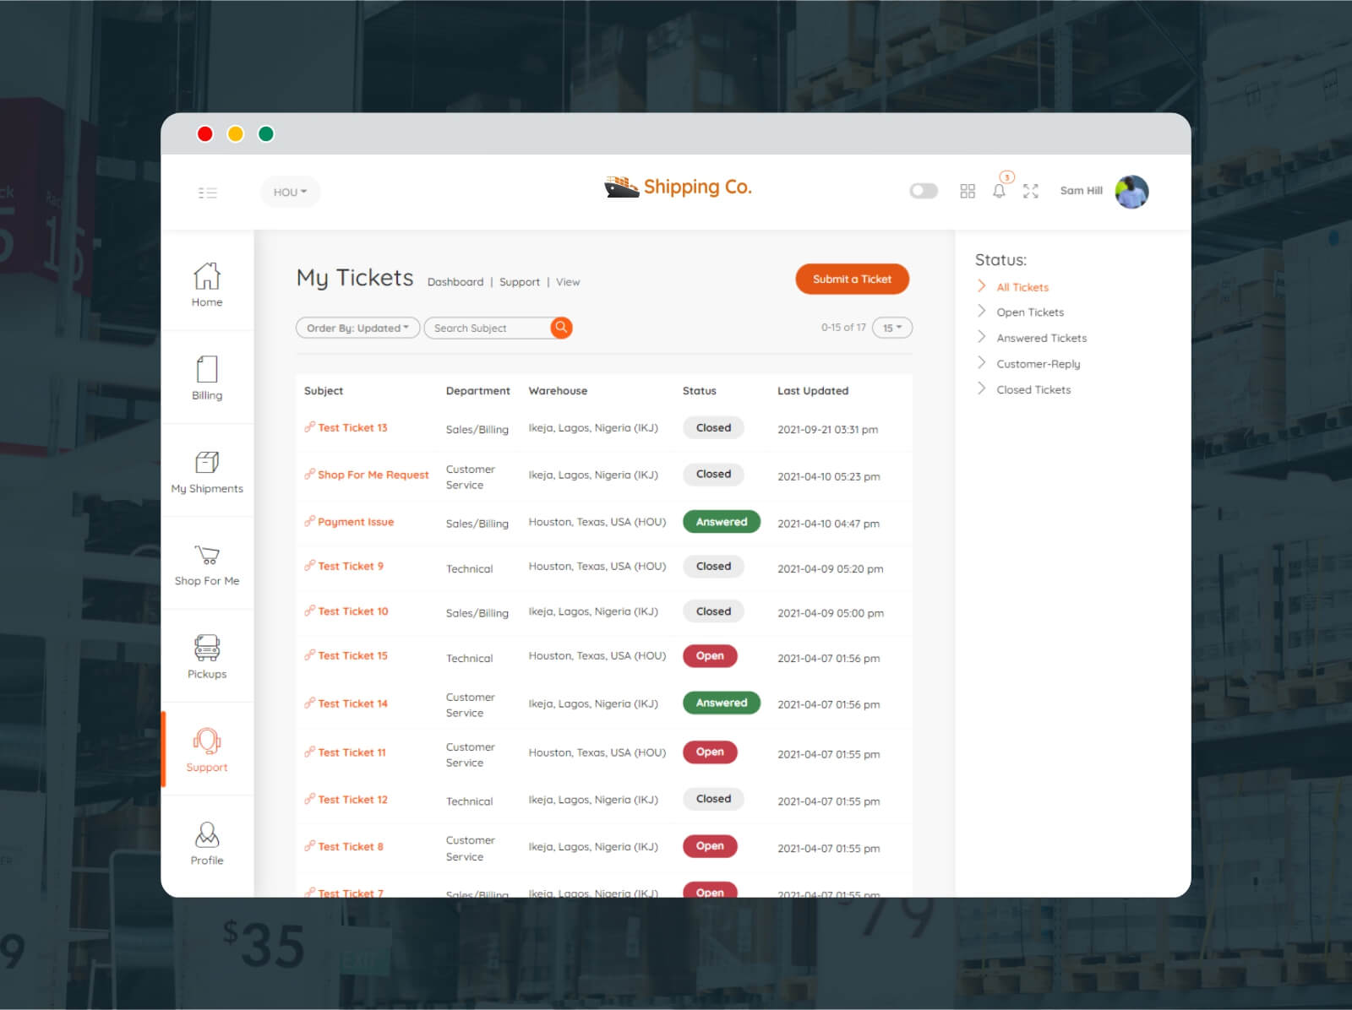Open the Billing page icon
Image resolution: width=1352 pixels, height=1010 pixels.
point(207,370)
